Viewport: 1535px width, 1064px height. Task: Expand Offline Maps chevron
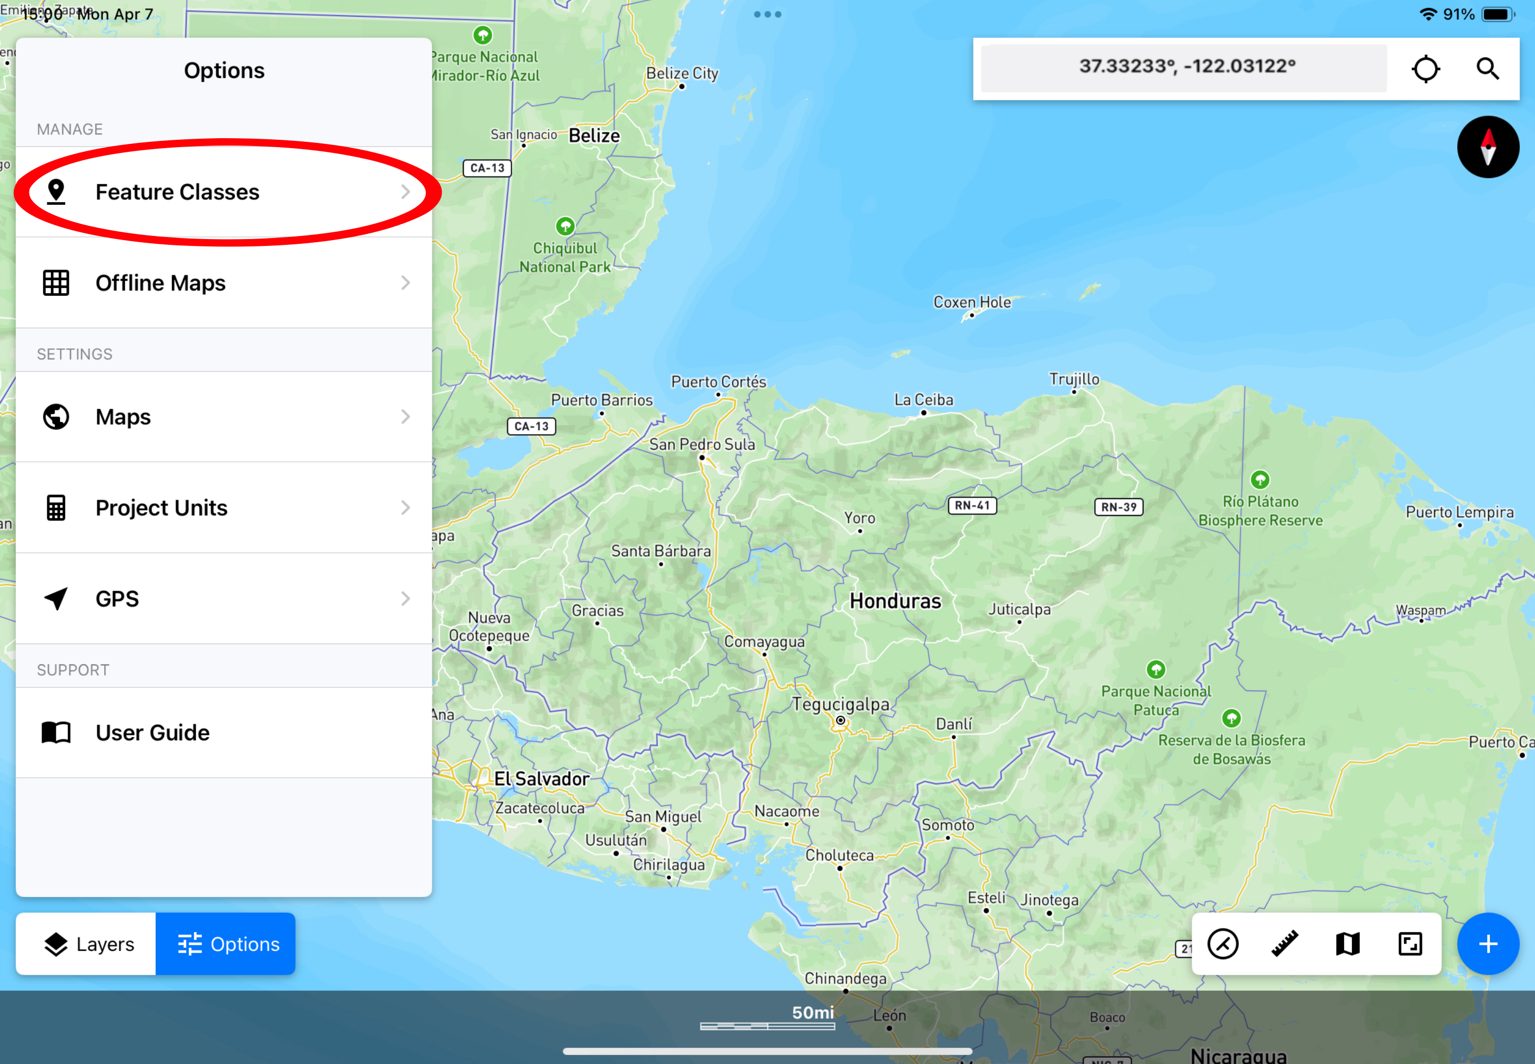click(405, 283)
